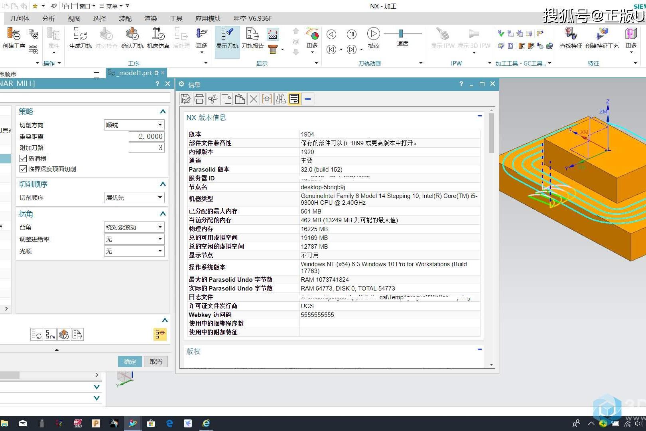Click the print icon in the 信息 window
Image resolution: width=646 pixels, height=431 pixels.
click(199, 99)
